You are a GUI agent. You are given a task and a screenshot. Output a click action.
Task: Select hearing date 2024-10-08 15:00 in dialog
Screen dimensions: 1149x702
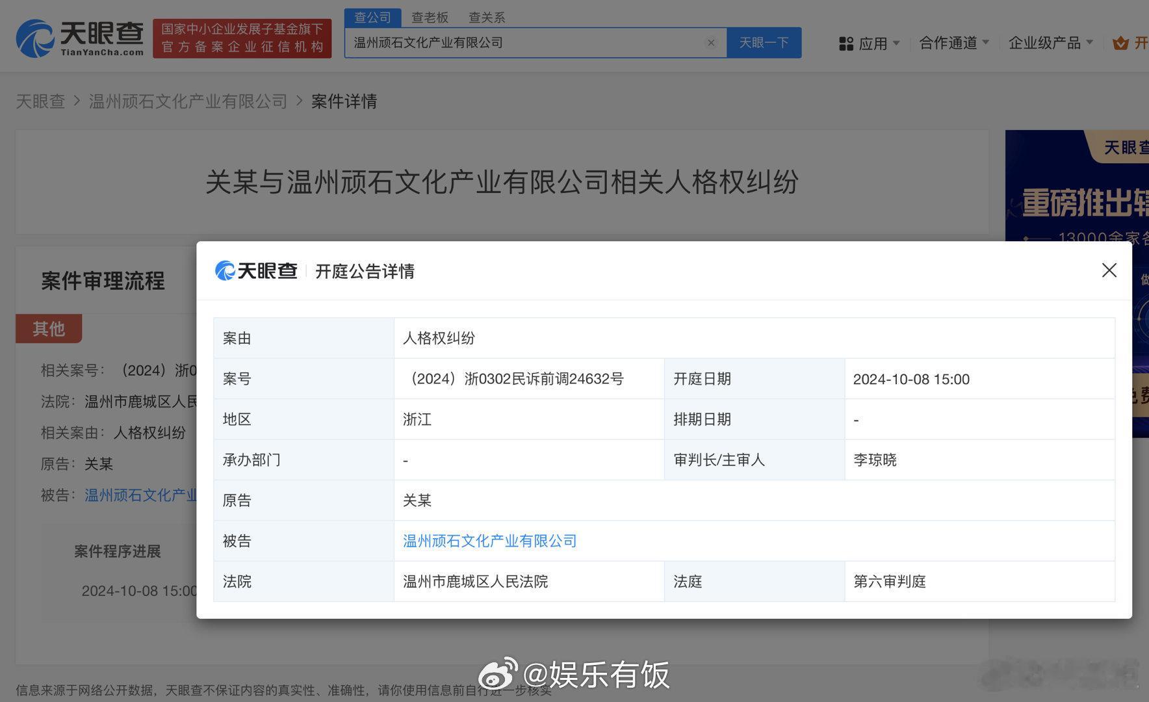point(911,380)
